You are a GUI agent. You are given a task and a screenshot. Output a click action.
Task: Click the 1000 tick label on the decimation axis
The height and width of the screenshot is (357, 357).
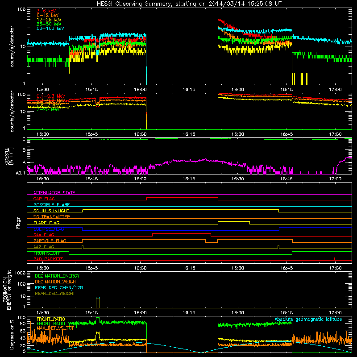pyautogui.click(x=20, y=273)
